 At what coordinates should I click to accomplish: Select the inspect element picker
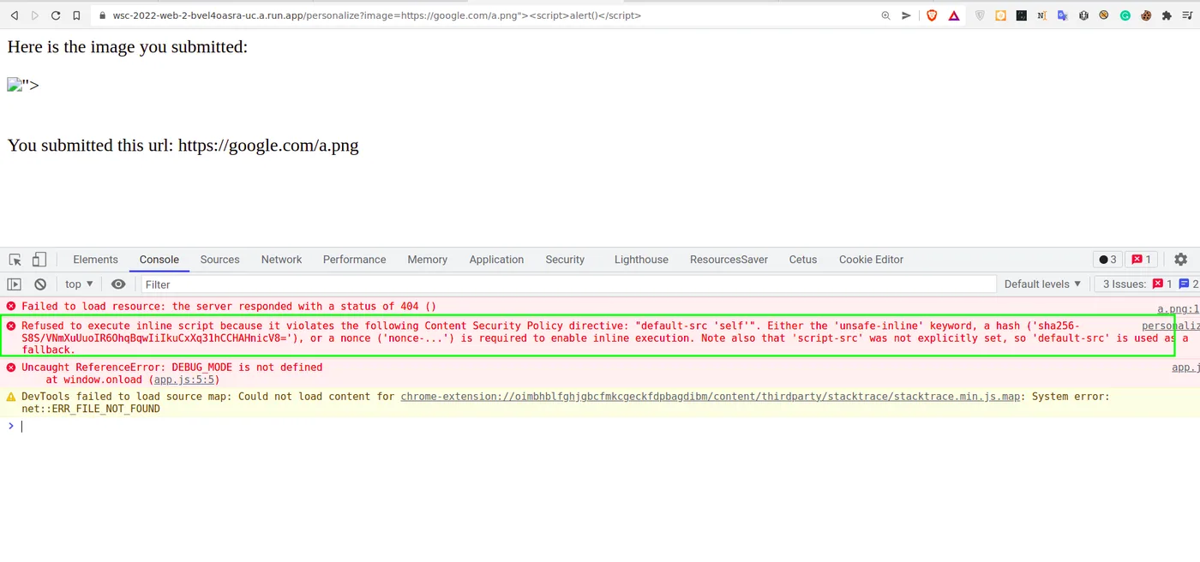click(x=15, y=260)
